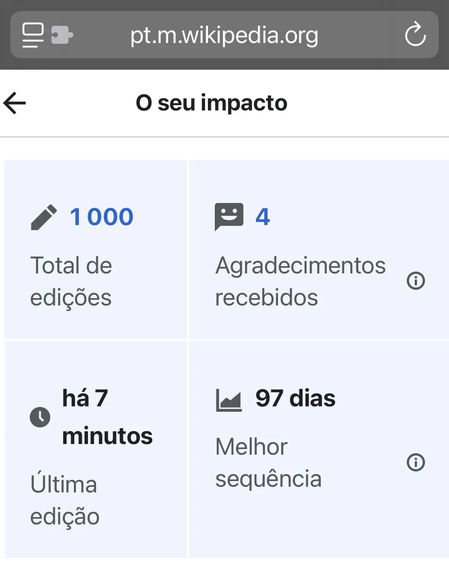Open info icon beside Melhor sequência
This screenshot has width=449, height=564.
(x=416, y=463)
